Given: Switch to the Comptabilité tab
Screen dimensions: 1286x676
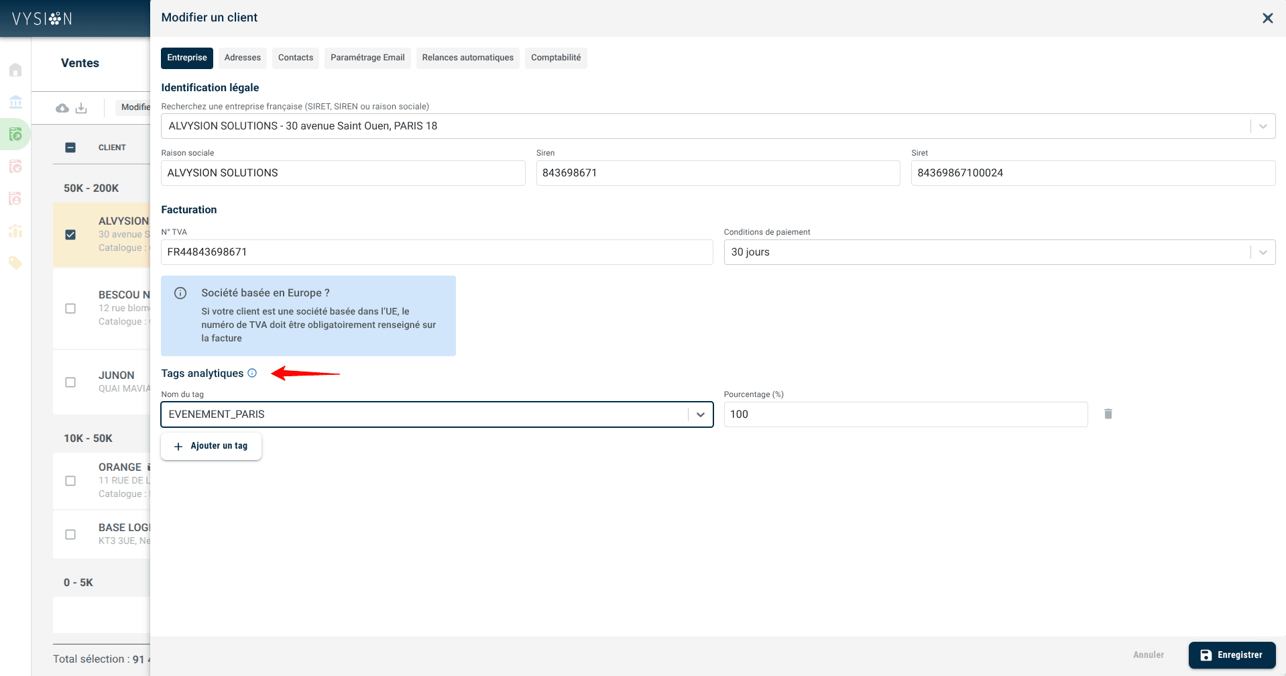Looking at the screenshot, I should point(556,58).
